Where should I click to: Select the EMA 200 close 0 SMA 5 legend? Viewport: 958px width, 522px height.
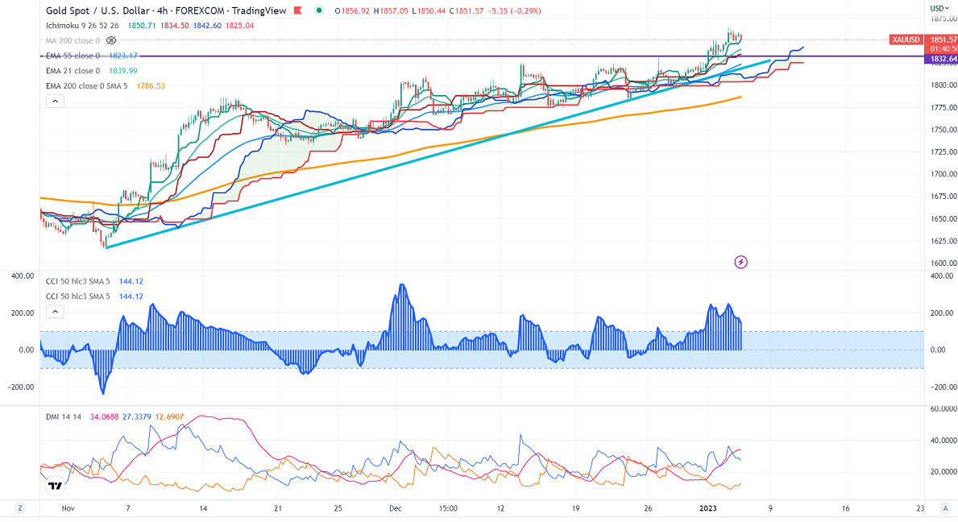pos(87,86)
